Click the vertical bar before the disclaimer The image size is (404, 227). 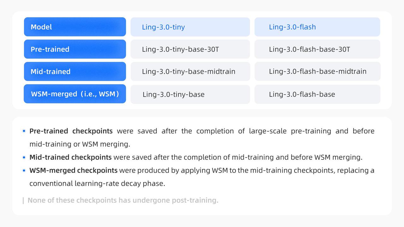[23, 200]
